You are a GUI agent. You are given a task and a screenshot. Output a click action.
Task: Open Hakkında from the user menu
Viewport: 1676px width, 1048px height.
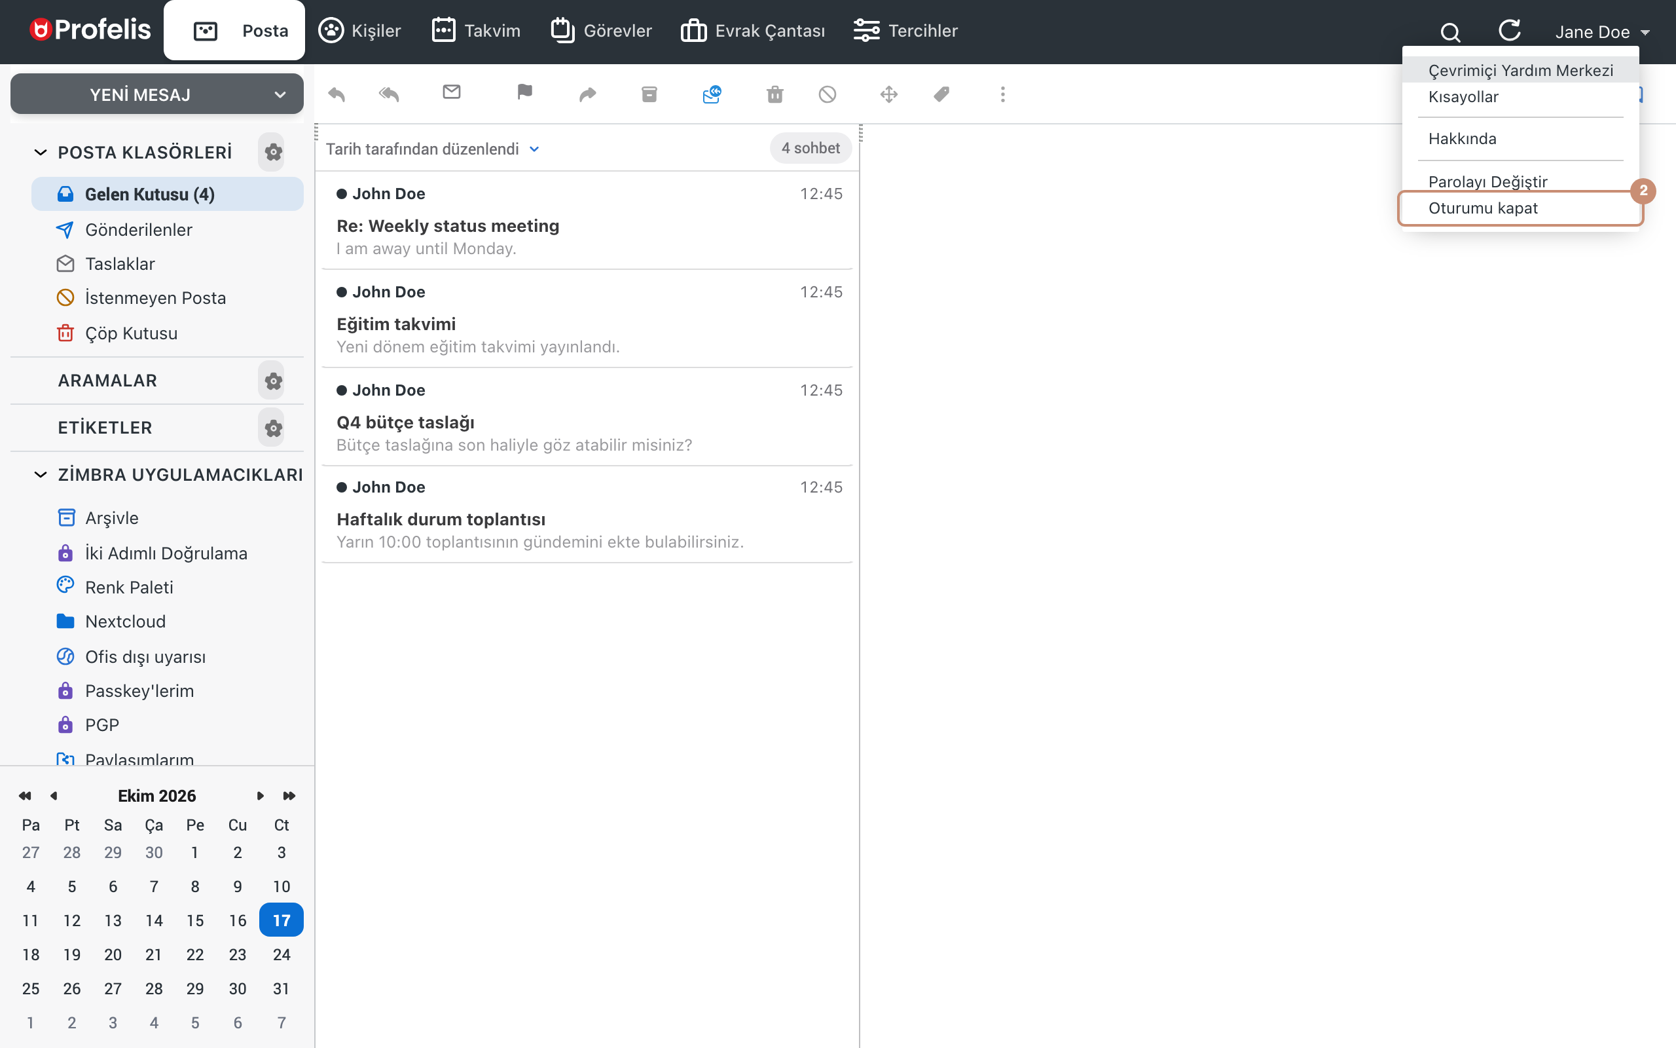pos(1520,139)
